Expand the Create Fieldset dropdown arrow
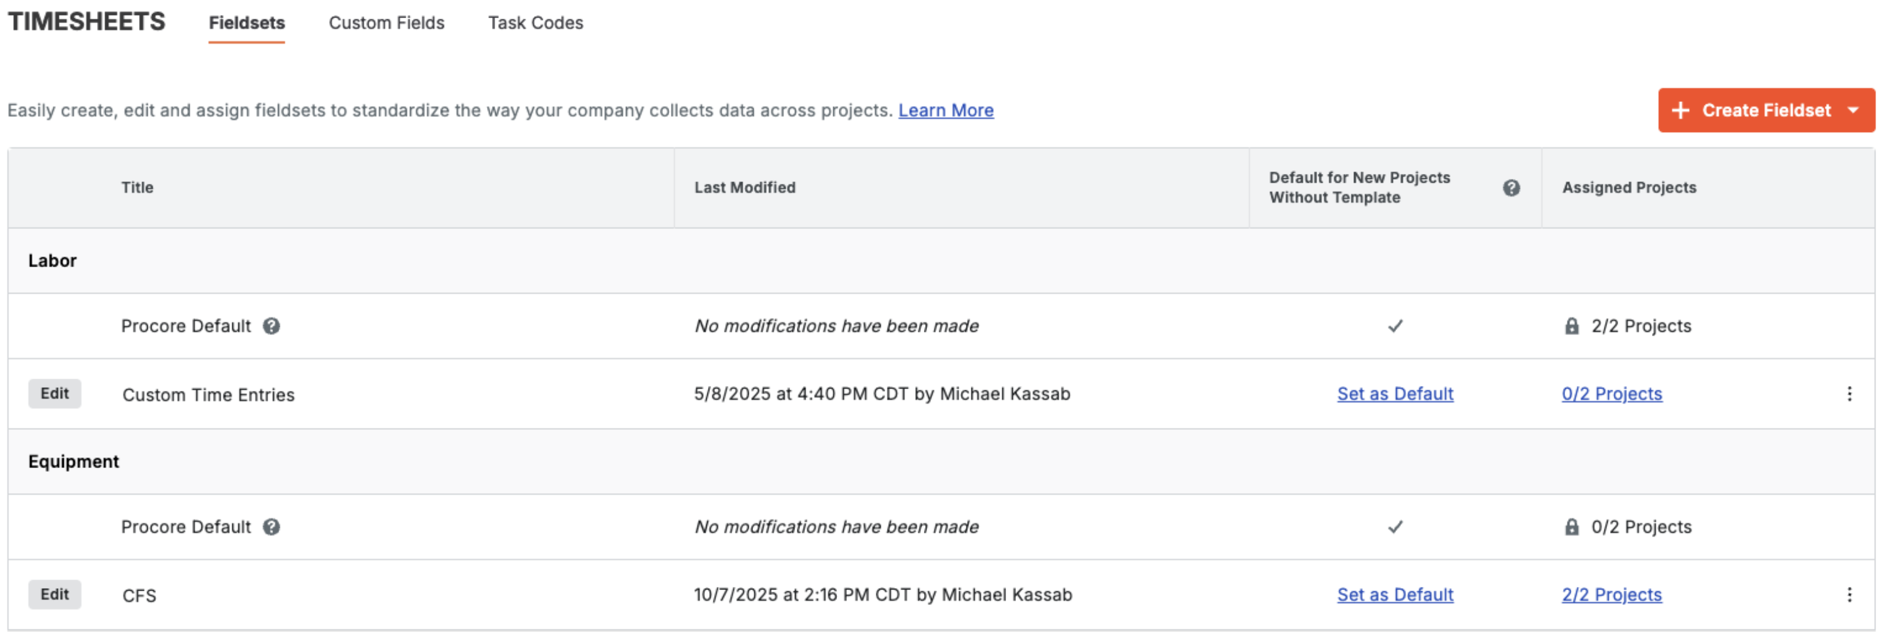 pyautogui.click(x=1854, y=111)
